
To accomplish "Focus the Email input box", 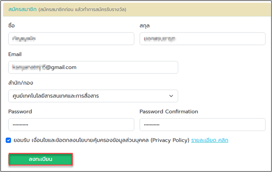I will click(93, 67).
